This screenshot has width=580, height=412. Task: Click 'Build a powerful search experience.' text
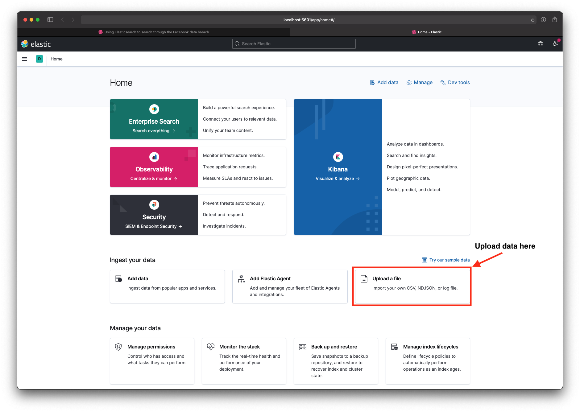[x=239, y=108]
